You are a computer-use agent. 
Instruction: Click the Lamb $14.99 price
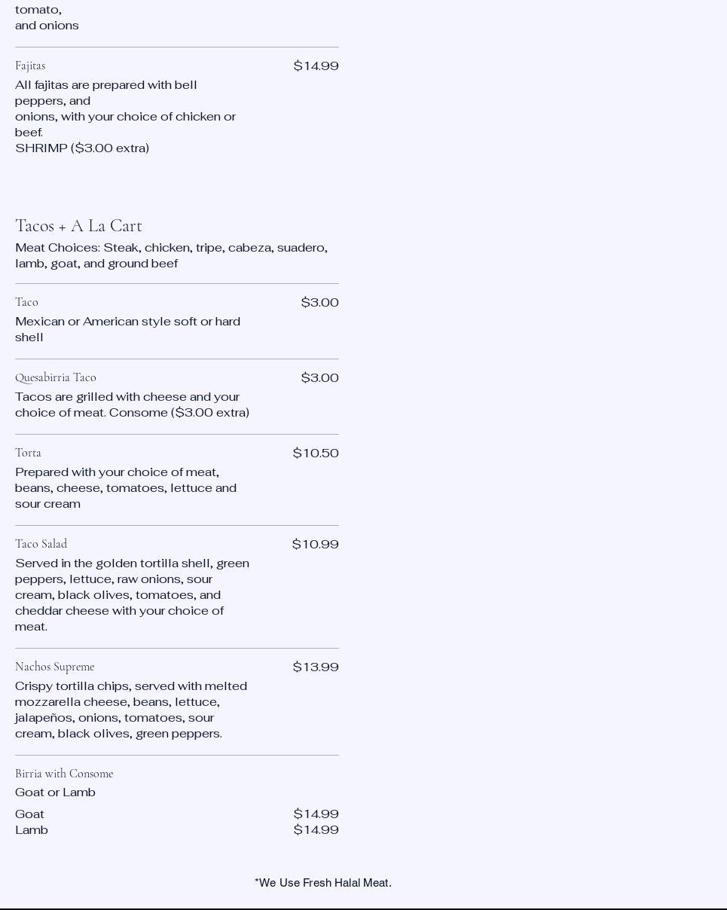tap(316, 830)
